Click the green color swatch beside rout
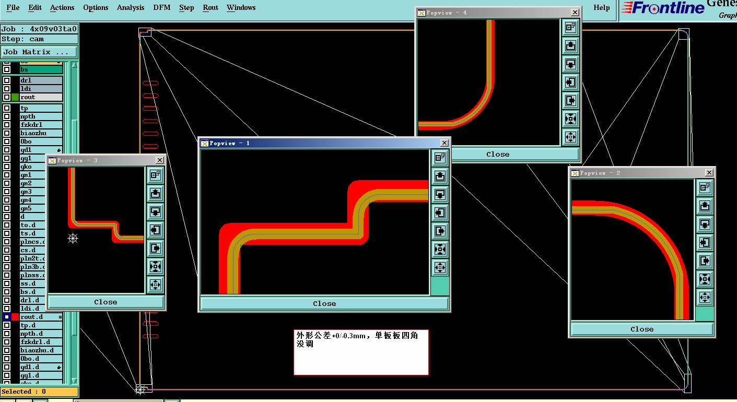The height and width of the screenshot is (402, 737). pyautogui.click(x=15, y=97)
